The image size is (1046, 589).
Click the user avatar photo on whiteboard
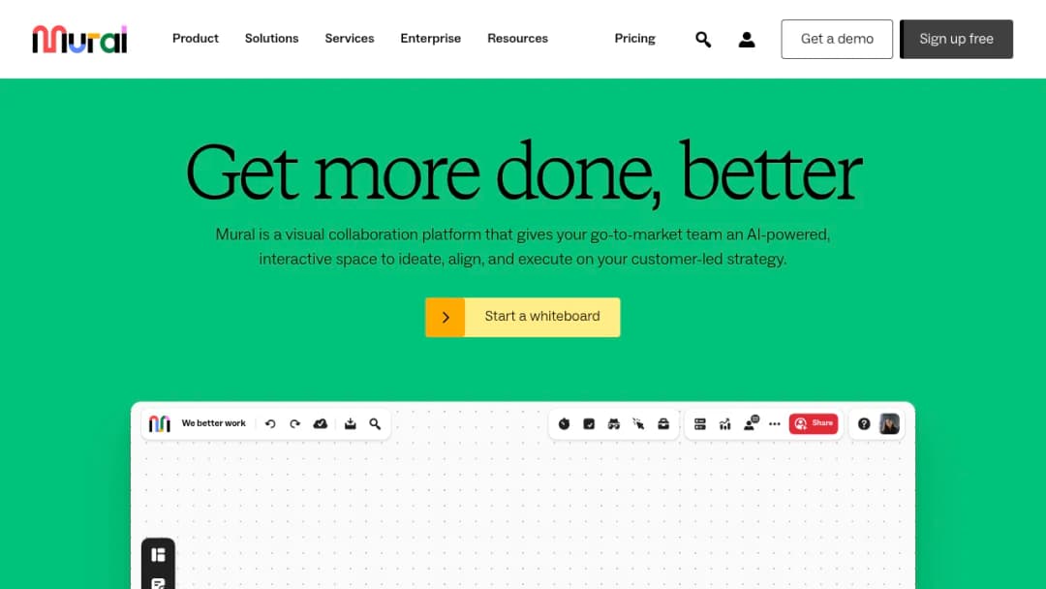point(889,423)
